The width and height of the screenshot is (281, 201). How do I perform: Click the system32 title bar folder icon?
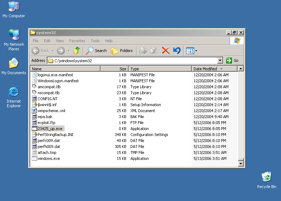click(33, 32)
